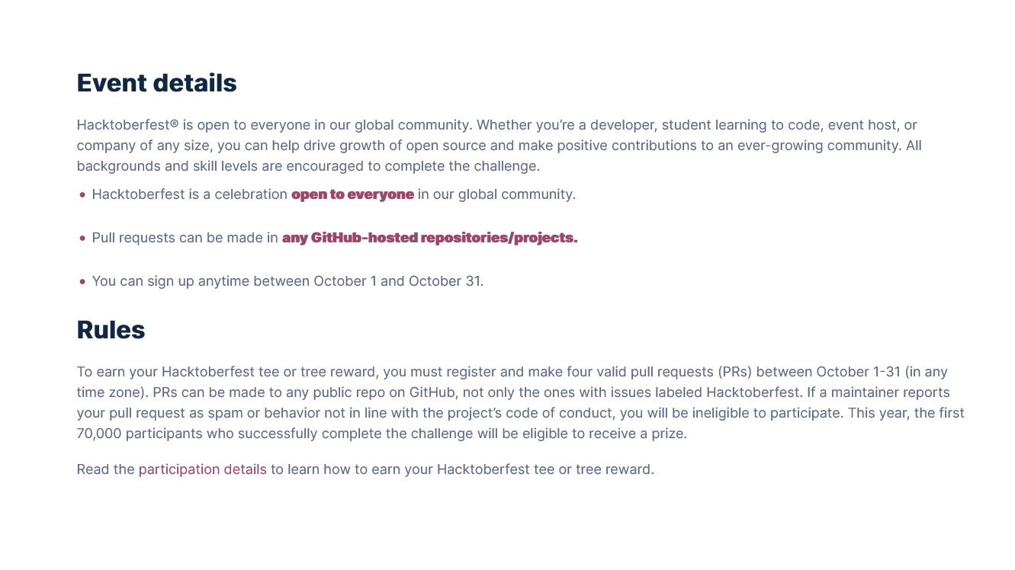Click the registered trademark symbol after Hacktoberfest

point(175,122)
